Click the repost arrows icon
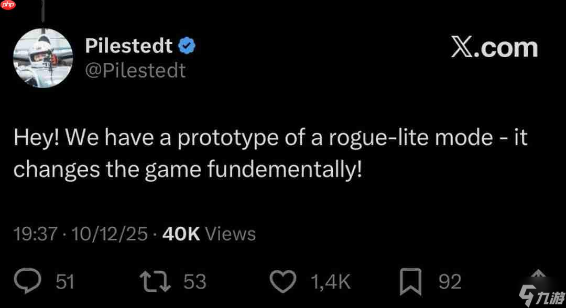 coord(156,281)
